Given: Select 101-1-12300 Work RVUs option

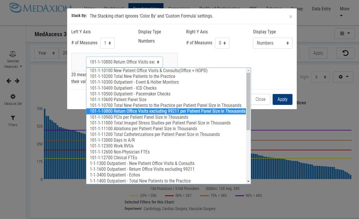Looking at the screenshot, I should tap(112, 146).
